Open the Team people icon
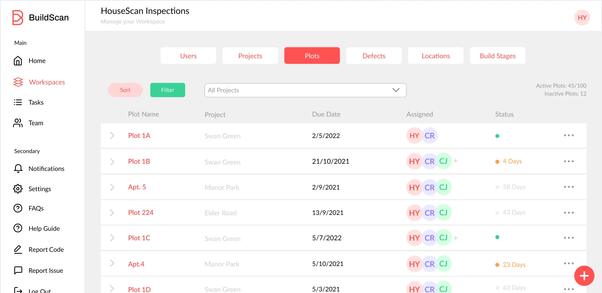The image size is (602, 293). click(x=18, y=123)
